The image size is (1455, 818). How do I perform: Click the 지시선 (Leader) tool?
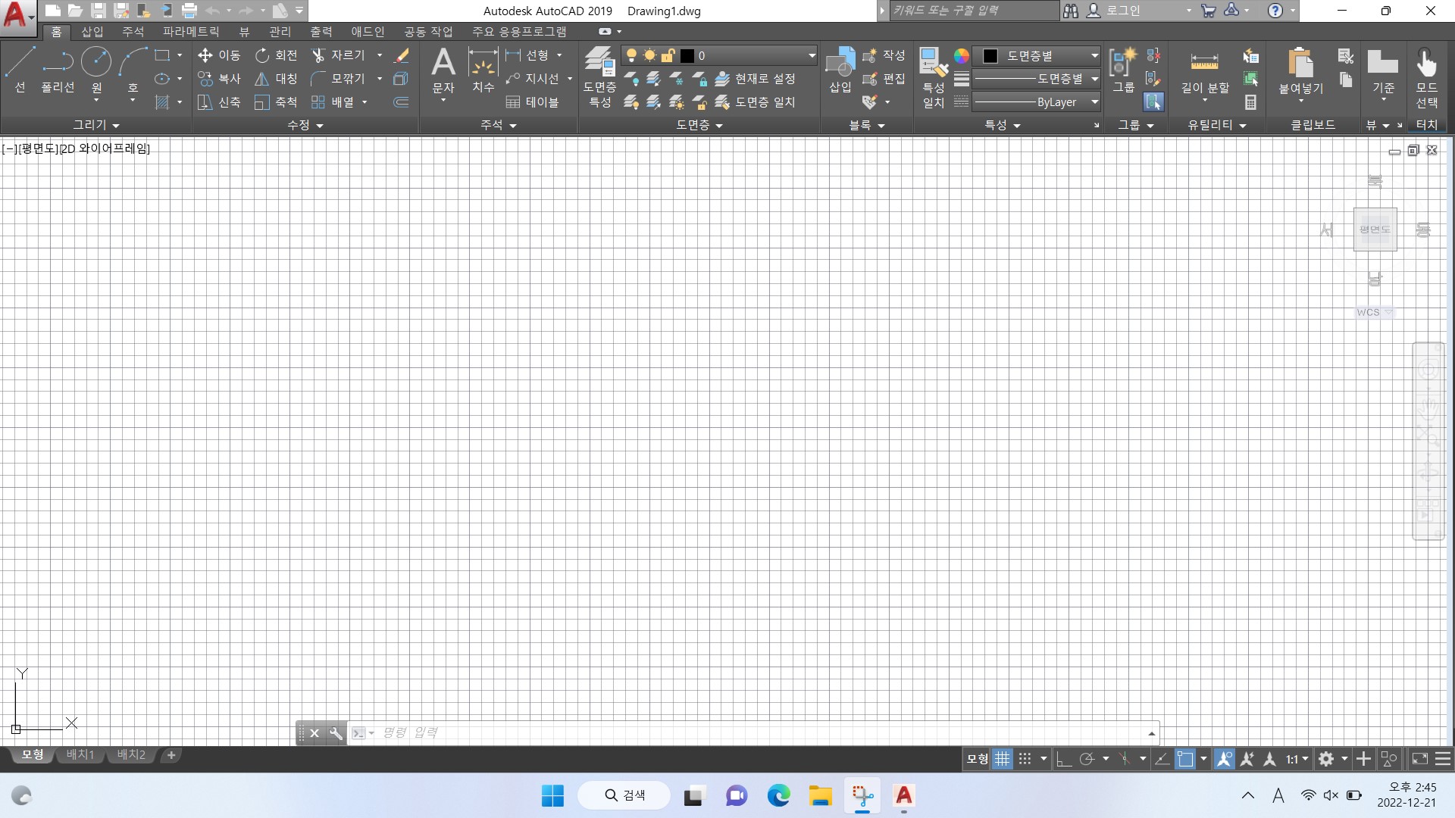[533, 79]
